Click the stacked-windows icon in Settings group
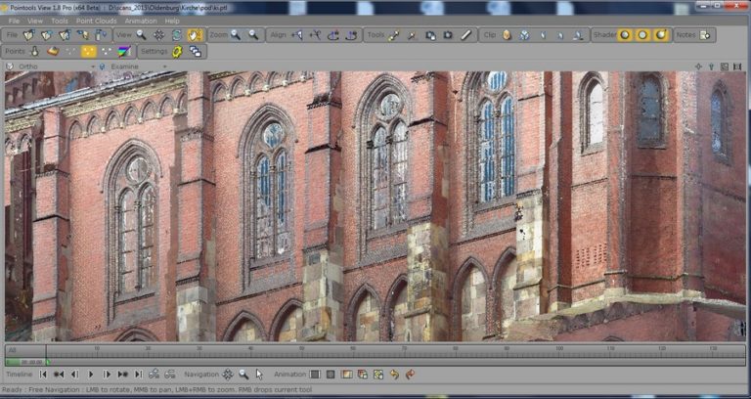 pos(196,51)
